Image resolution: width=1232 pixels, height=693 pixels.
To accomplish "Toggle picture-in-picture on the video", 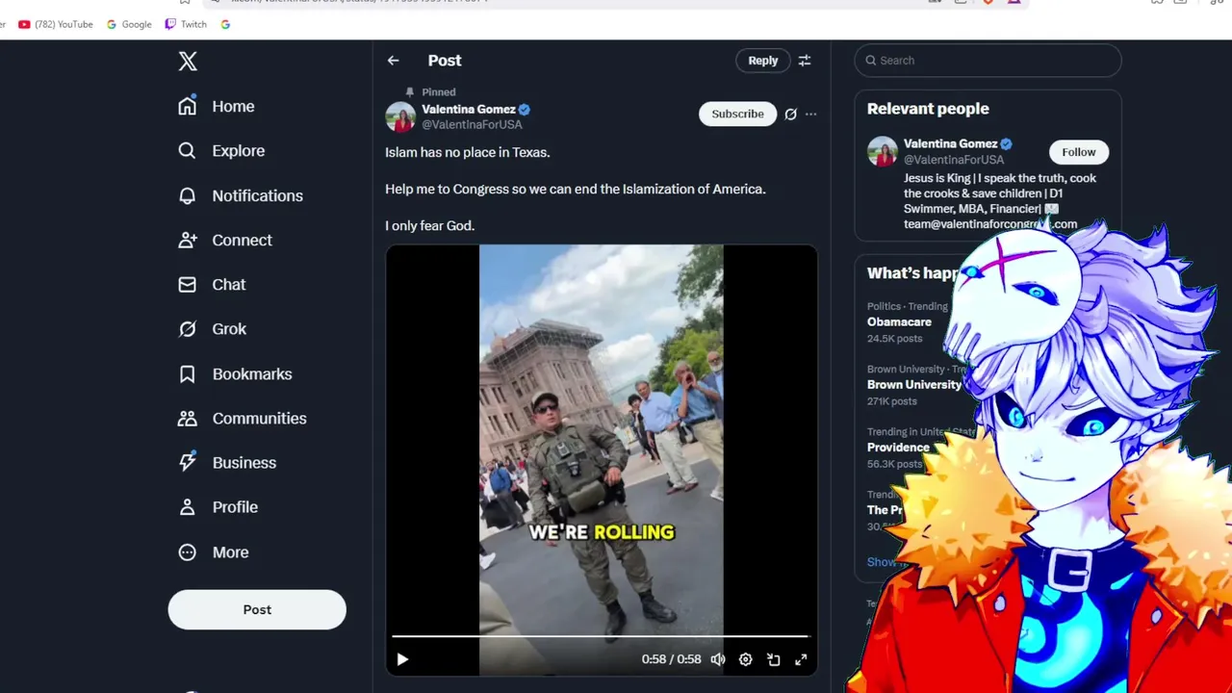I will [x=773, y=659].
